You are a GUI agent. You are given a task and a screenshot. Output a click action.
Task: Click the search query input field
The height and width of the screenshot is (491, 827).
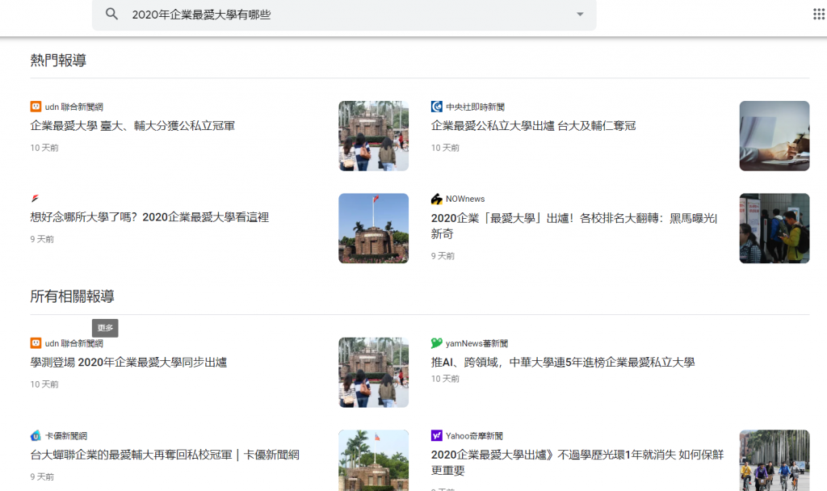point(339,15)
